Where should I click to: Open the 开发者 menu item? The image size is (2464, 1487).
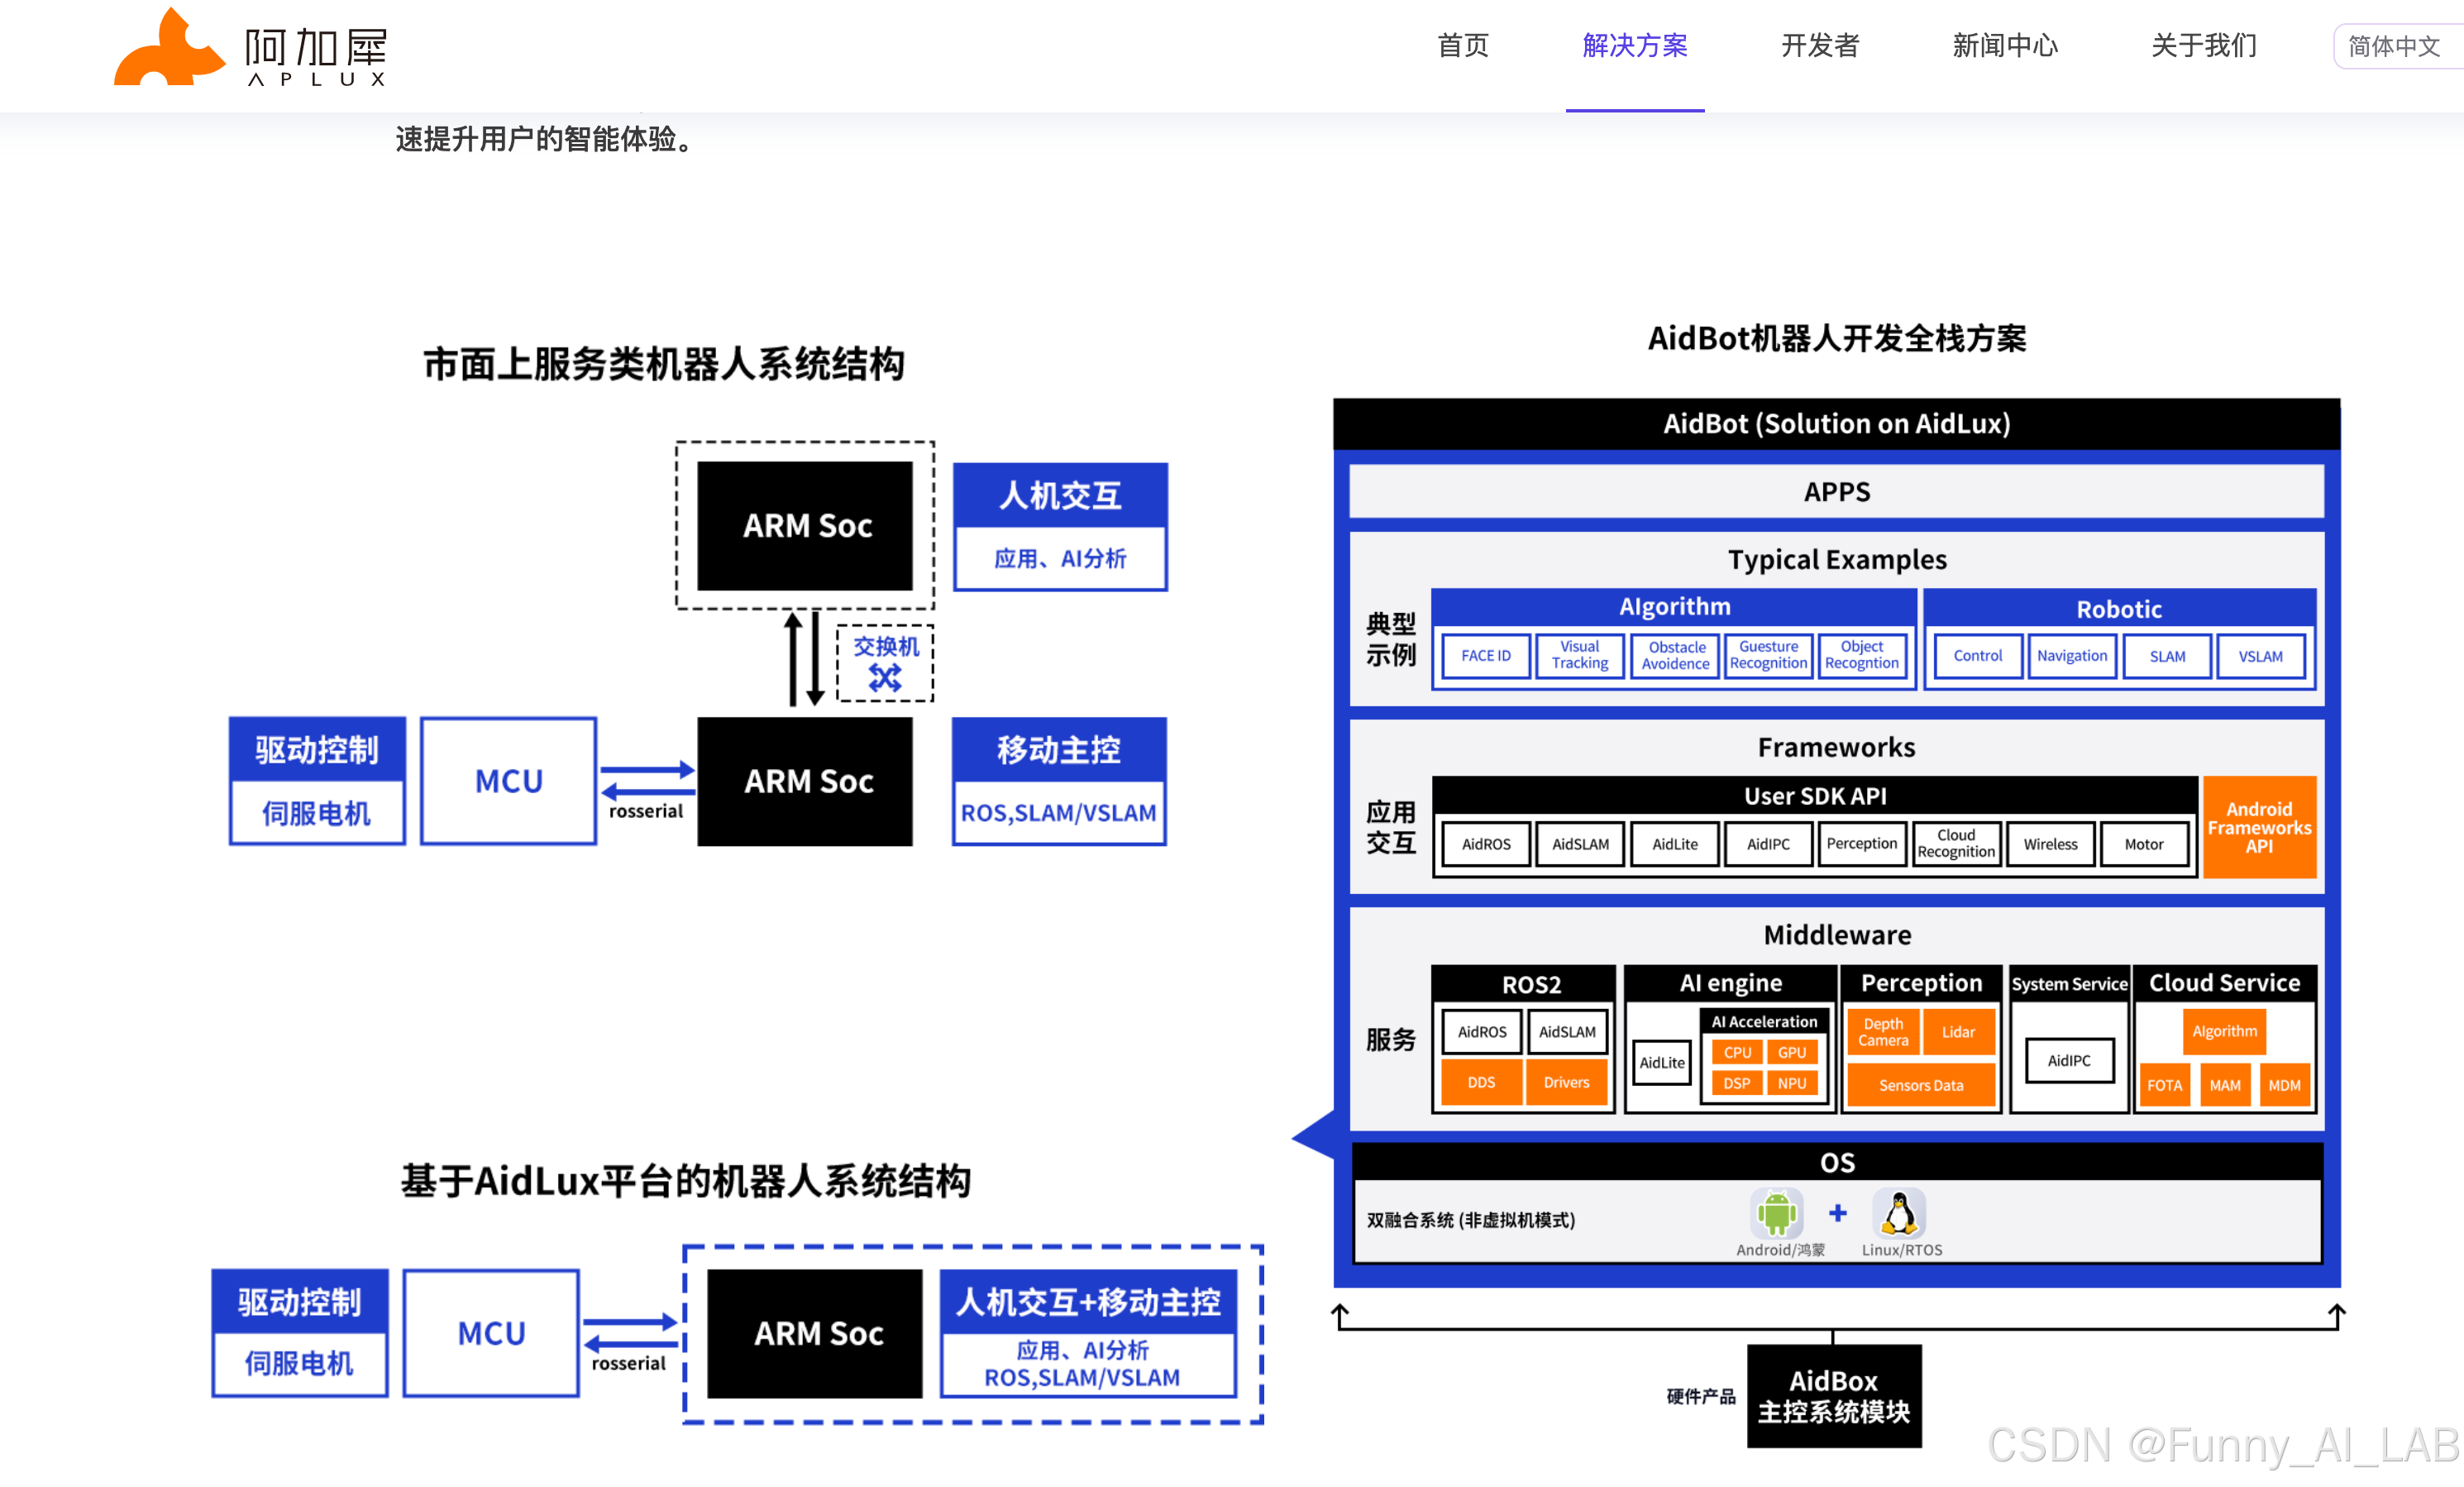pyautogui.click(x=1820, y=46)
